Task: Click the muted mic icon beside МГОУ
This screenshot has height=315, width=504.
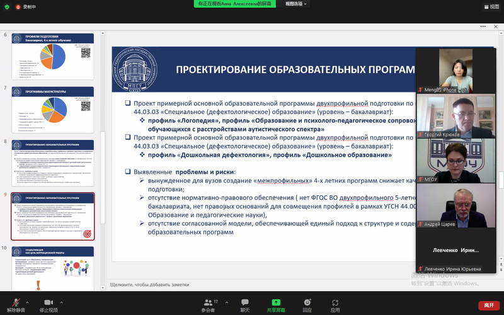Action: tap(420, 179)
